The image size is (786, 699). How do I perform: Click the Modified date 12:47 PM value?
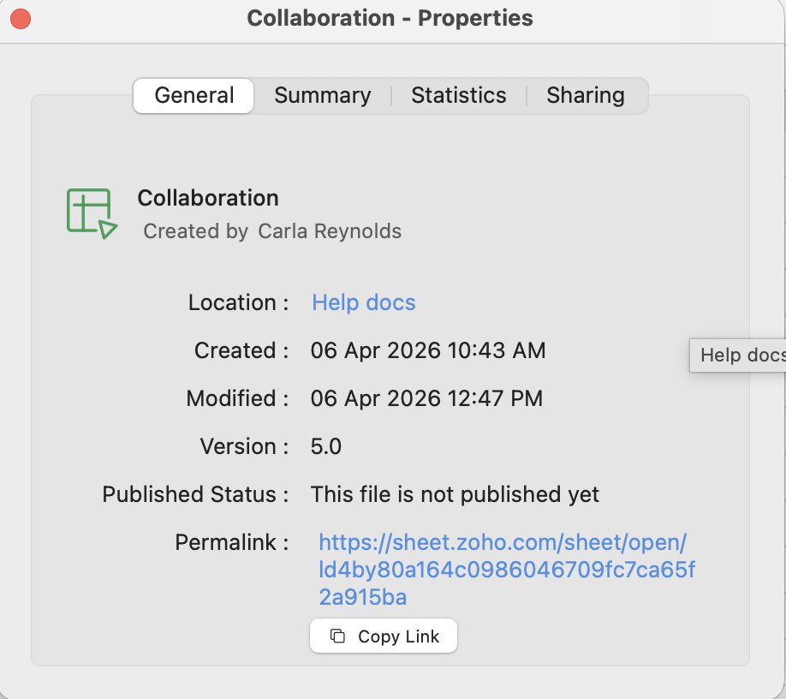pyautogui.click(x=426, y=398)
